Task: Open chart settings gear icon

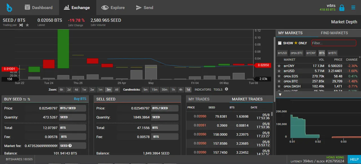Action: coord(226,89)
